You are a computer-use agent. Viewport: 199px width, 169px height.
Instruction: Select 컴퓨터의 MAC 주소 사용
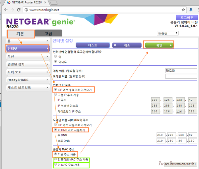(x=55, y=159)
